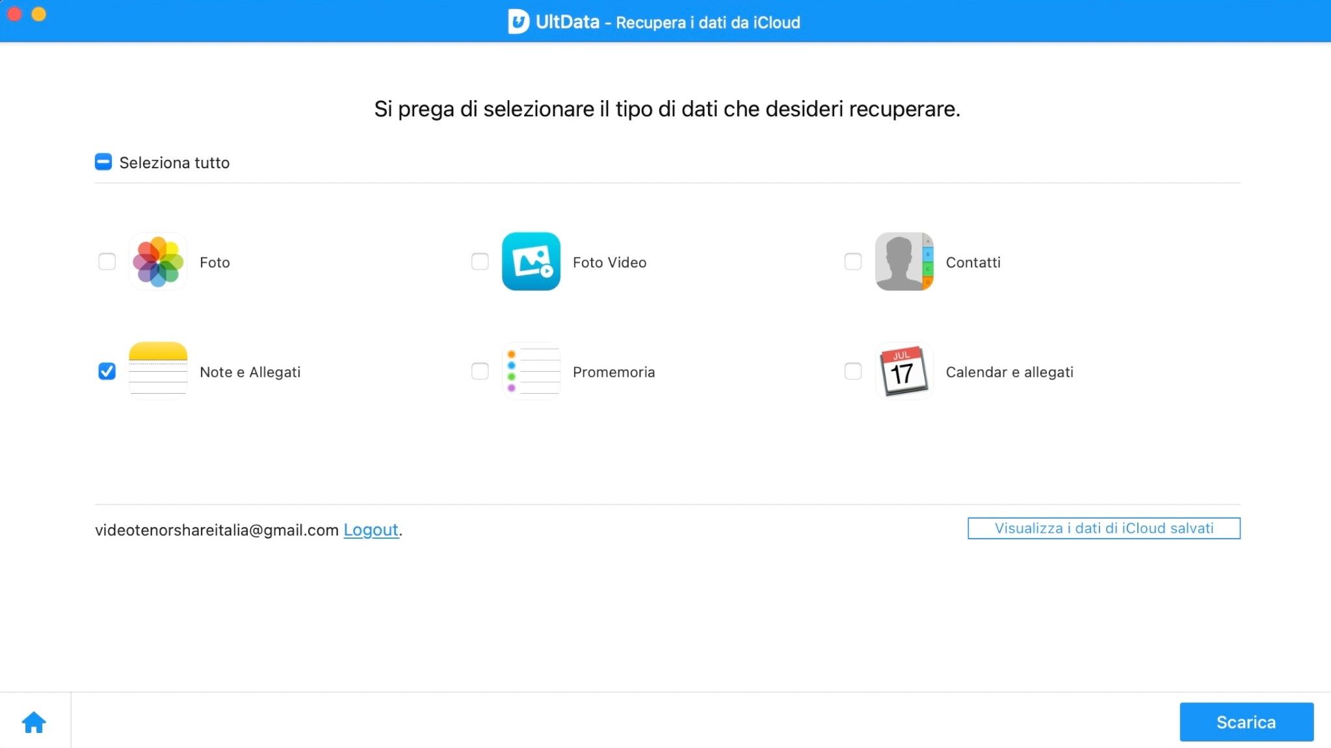Click the videotenorshareitalia@gmail.com account text
Image resolution: width=1331 pixels, height=748 pixels.
pyautogui.click(x=217, y=530)
